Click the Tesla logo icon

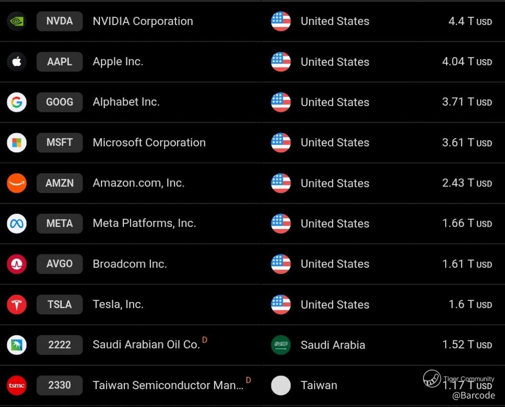(x=16, y=304)
